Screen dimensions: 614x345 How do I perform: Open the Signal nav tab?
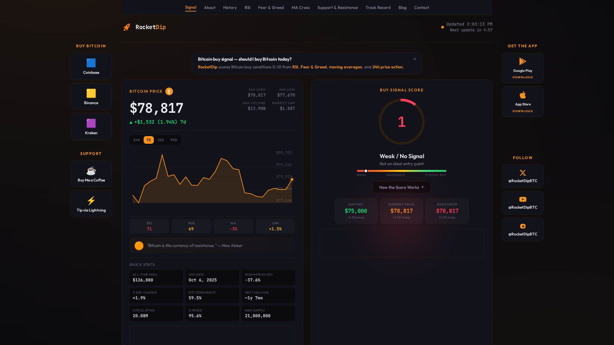point(191,7)
